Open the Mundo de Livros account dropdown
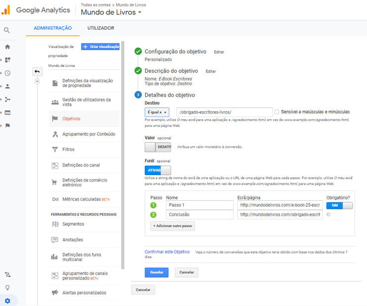 click(111, 12)
